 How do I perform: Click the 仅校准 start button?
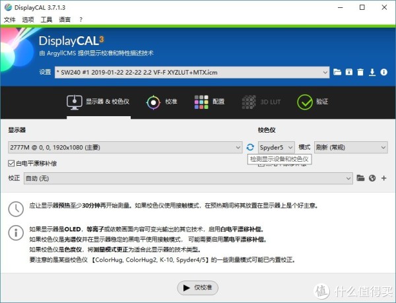[197, 288]
